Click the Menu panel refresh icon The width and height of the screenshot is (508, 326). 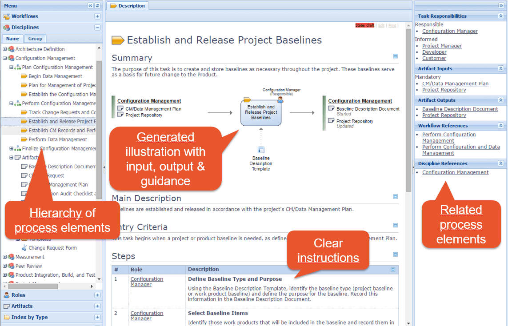[x=97, y=5]
